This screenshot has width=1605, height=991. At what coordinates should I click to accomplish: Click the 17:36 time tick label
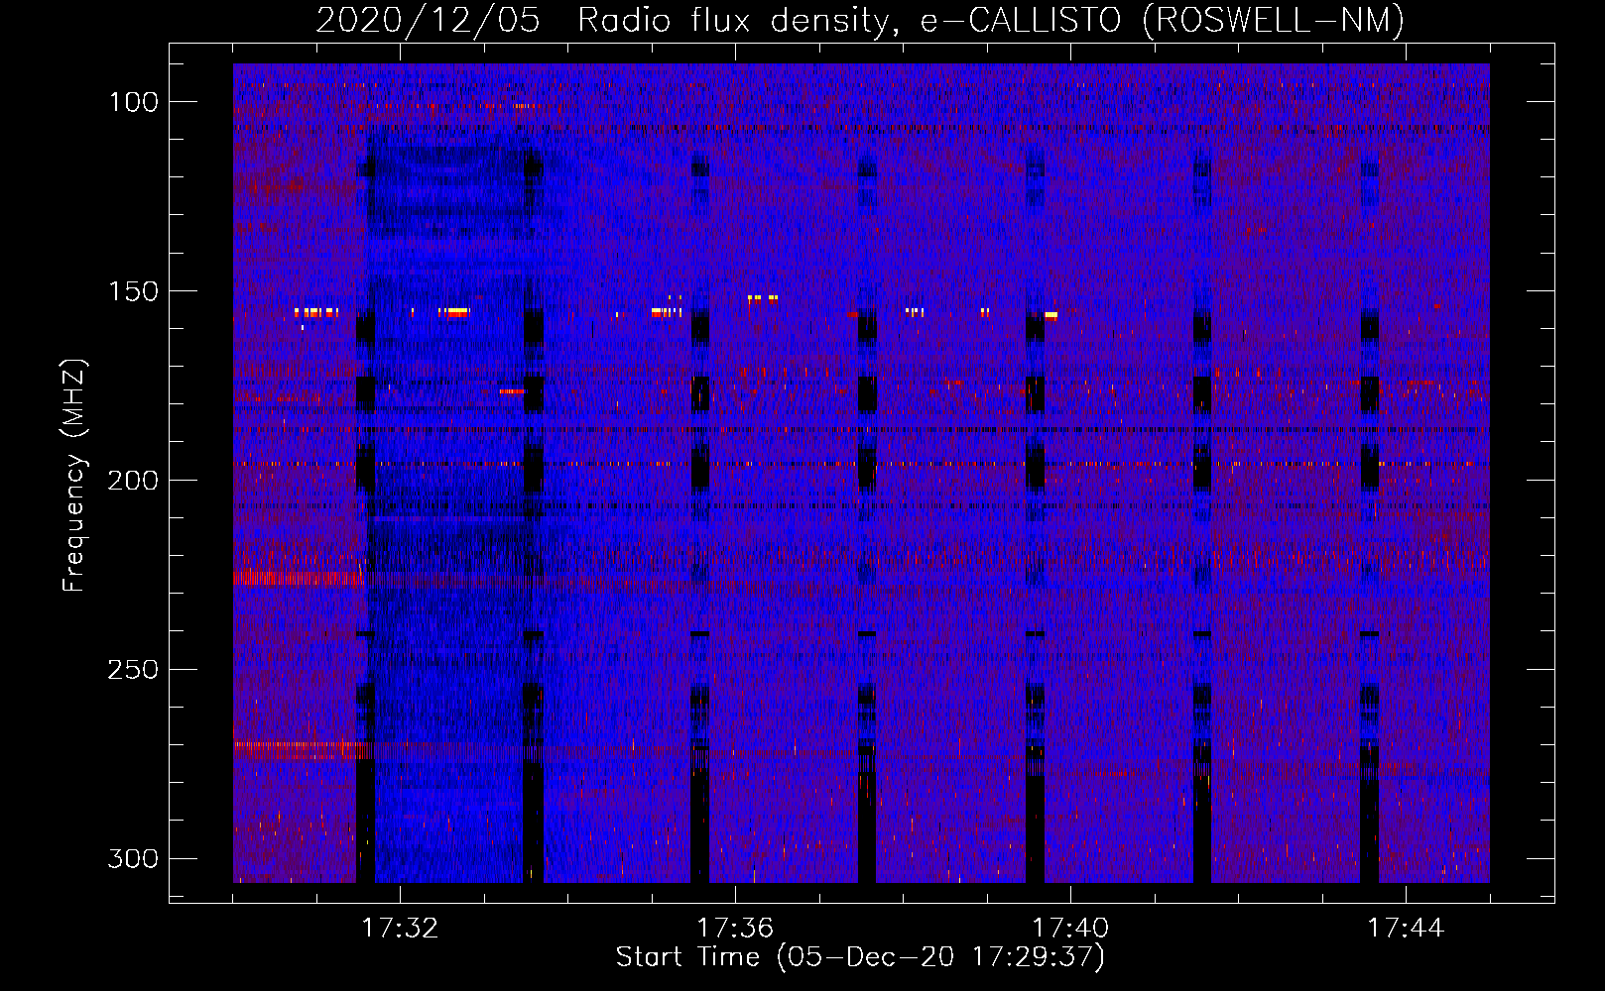pyautogui.click(x=735, y=929)
